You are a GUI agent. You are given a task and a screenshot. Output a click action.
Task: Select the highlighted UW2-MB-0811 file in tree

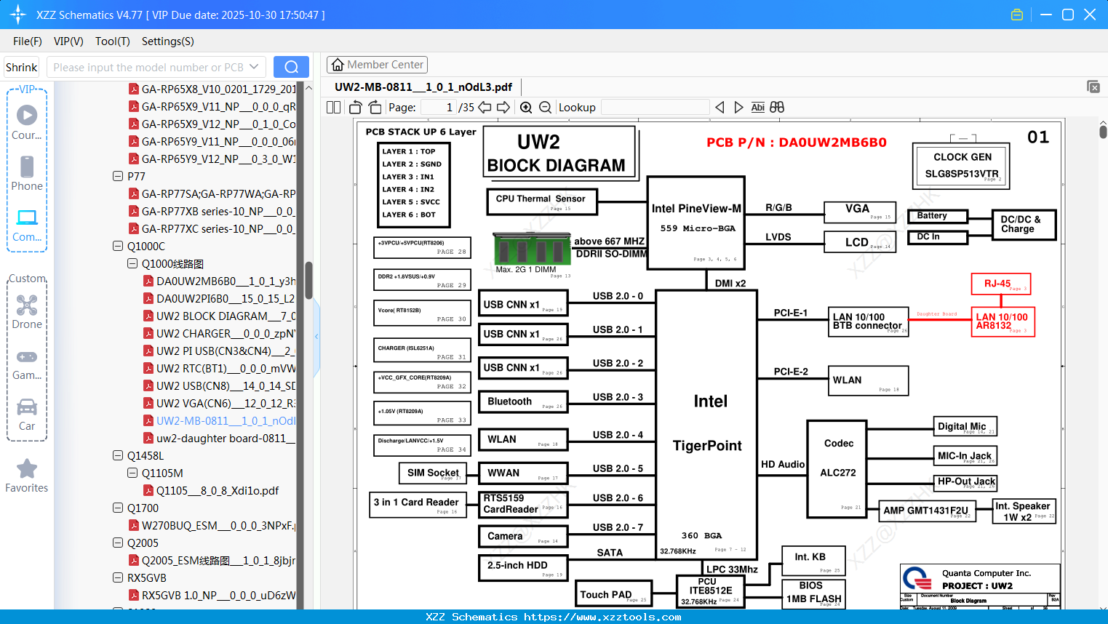pyautogui.click(x=220, y=420)
